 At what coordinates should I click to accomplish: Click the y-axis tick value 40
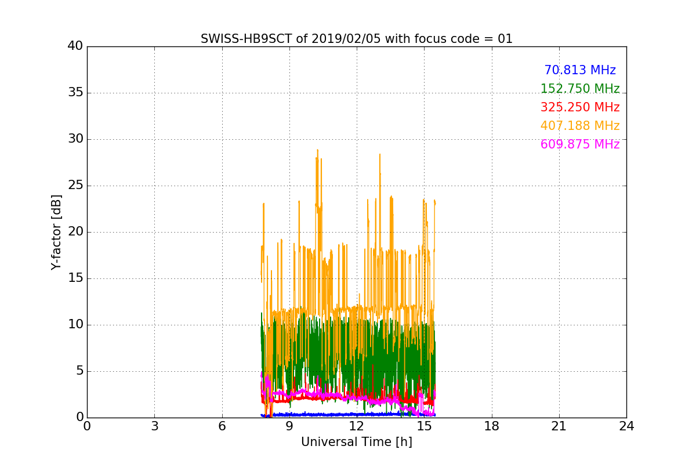[x=75, y=46]
